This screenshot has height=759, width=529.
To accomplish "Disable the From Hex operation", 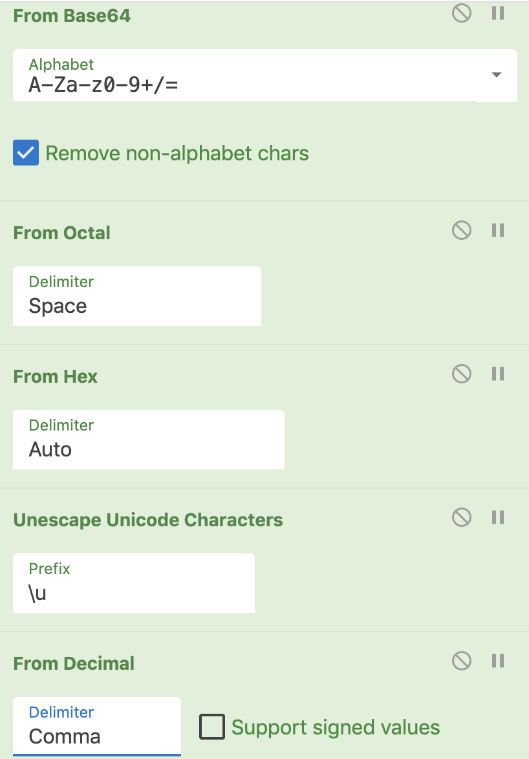I will [462, 374].
